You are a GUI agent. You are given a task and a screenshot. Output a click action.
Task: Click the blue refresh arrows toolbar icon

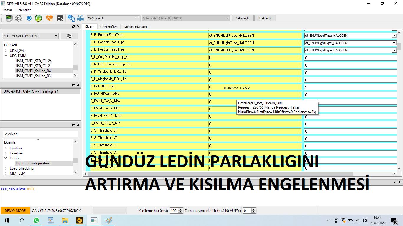(x=29, y=18)
